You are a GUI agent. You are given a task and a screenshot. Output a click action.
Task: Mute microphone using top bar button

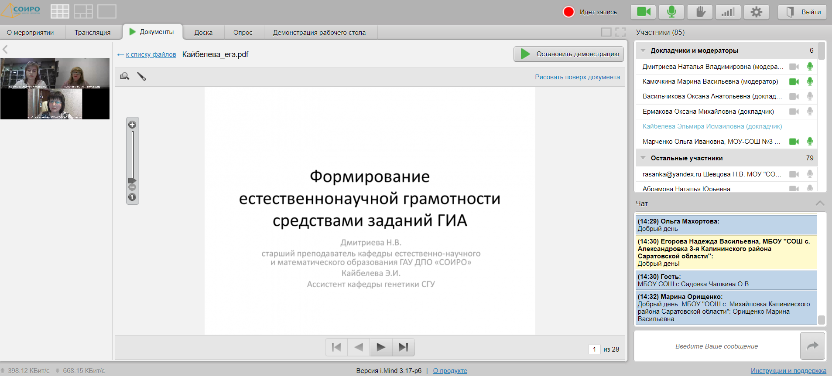(671, 12)
